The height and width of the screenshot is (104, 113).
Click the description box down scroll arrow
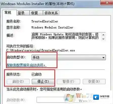point(103,39)
